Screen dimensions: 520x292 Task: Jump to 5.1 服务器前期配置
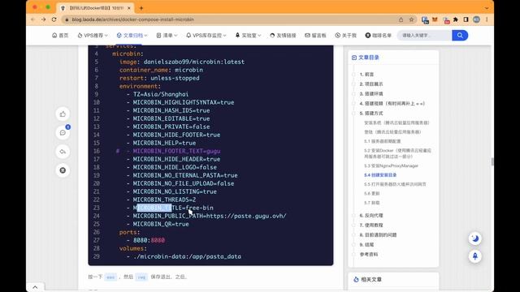click(x=383, y=141)
